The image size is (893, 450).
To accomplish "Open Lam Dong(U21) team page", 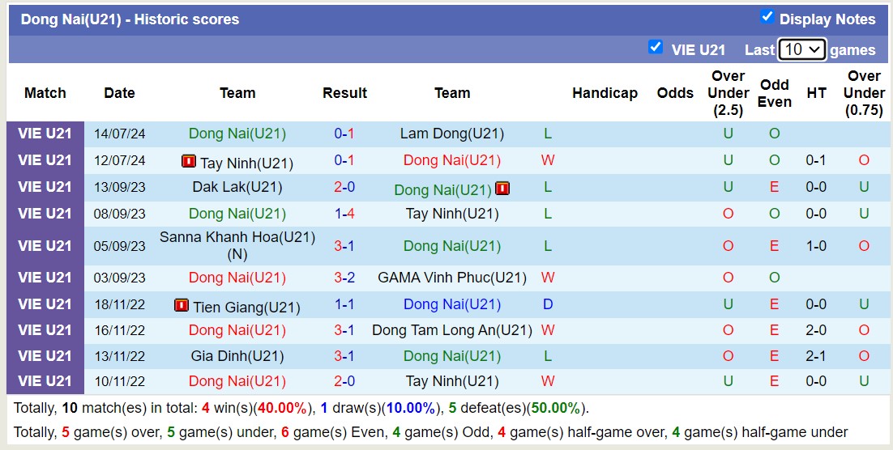I will pyautogui.click(x=451, y=134).
